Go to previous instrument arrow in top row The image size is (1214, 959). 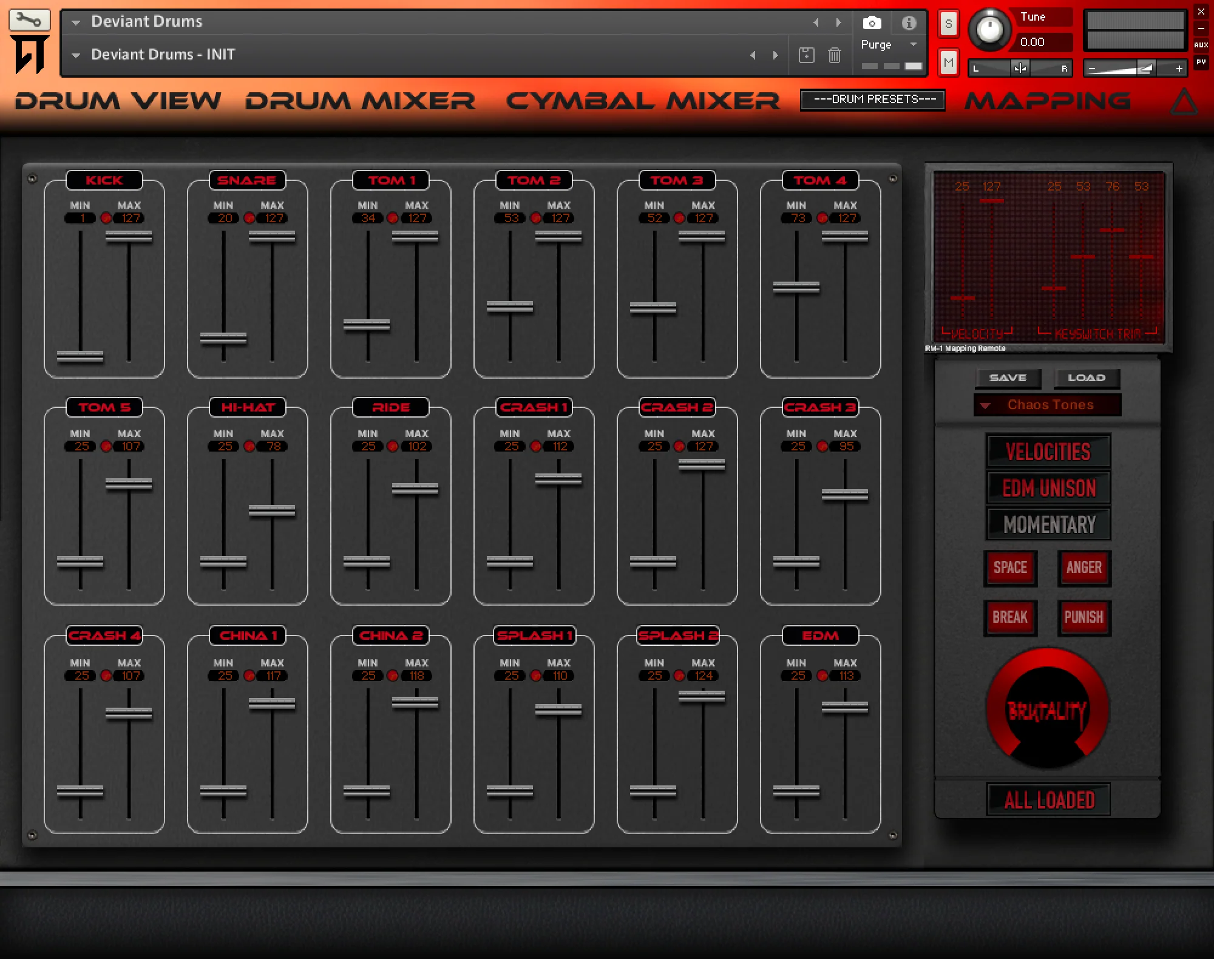816,22
